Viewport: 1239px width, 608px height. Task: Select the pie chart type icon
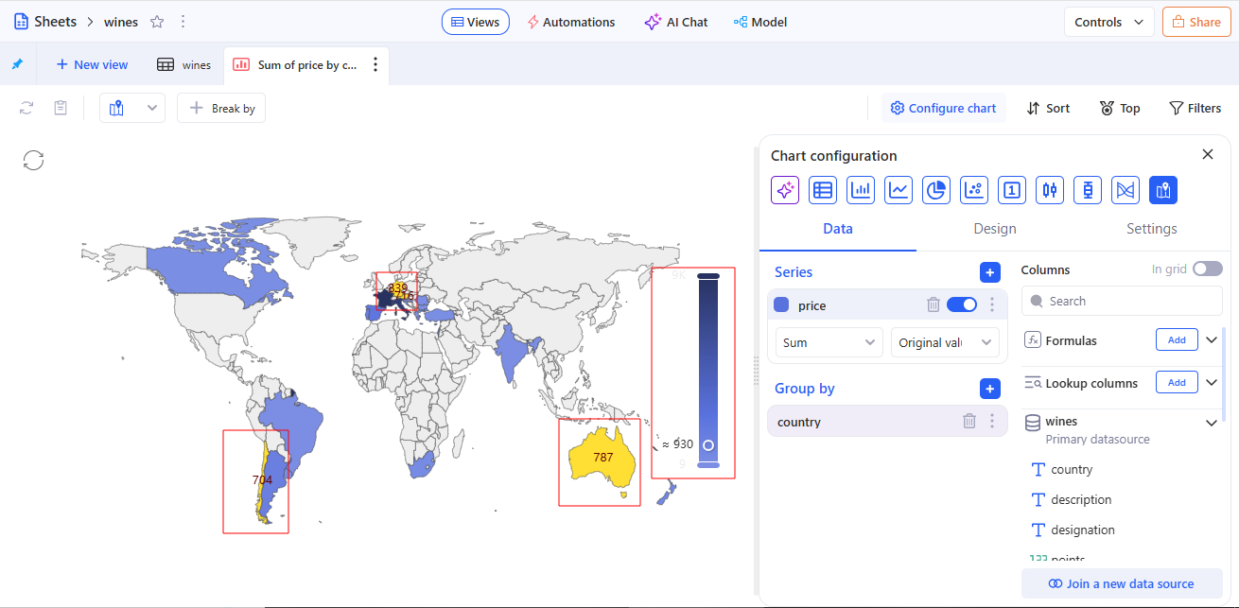[x=936, y=190]
